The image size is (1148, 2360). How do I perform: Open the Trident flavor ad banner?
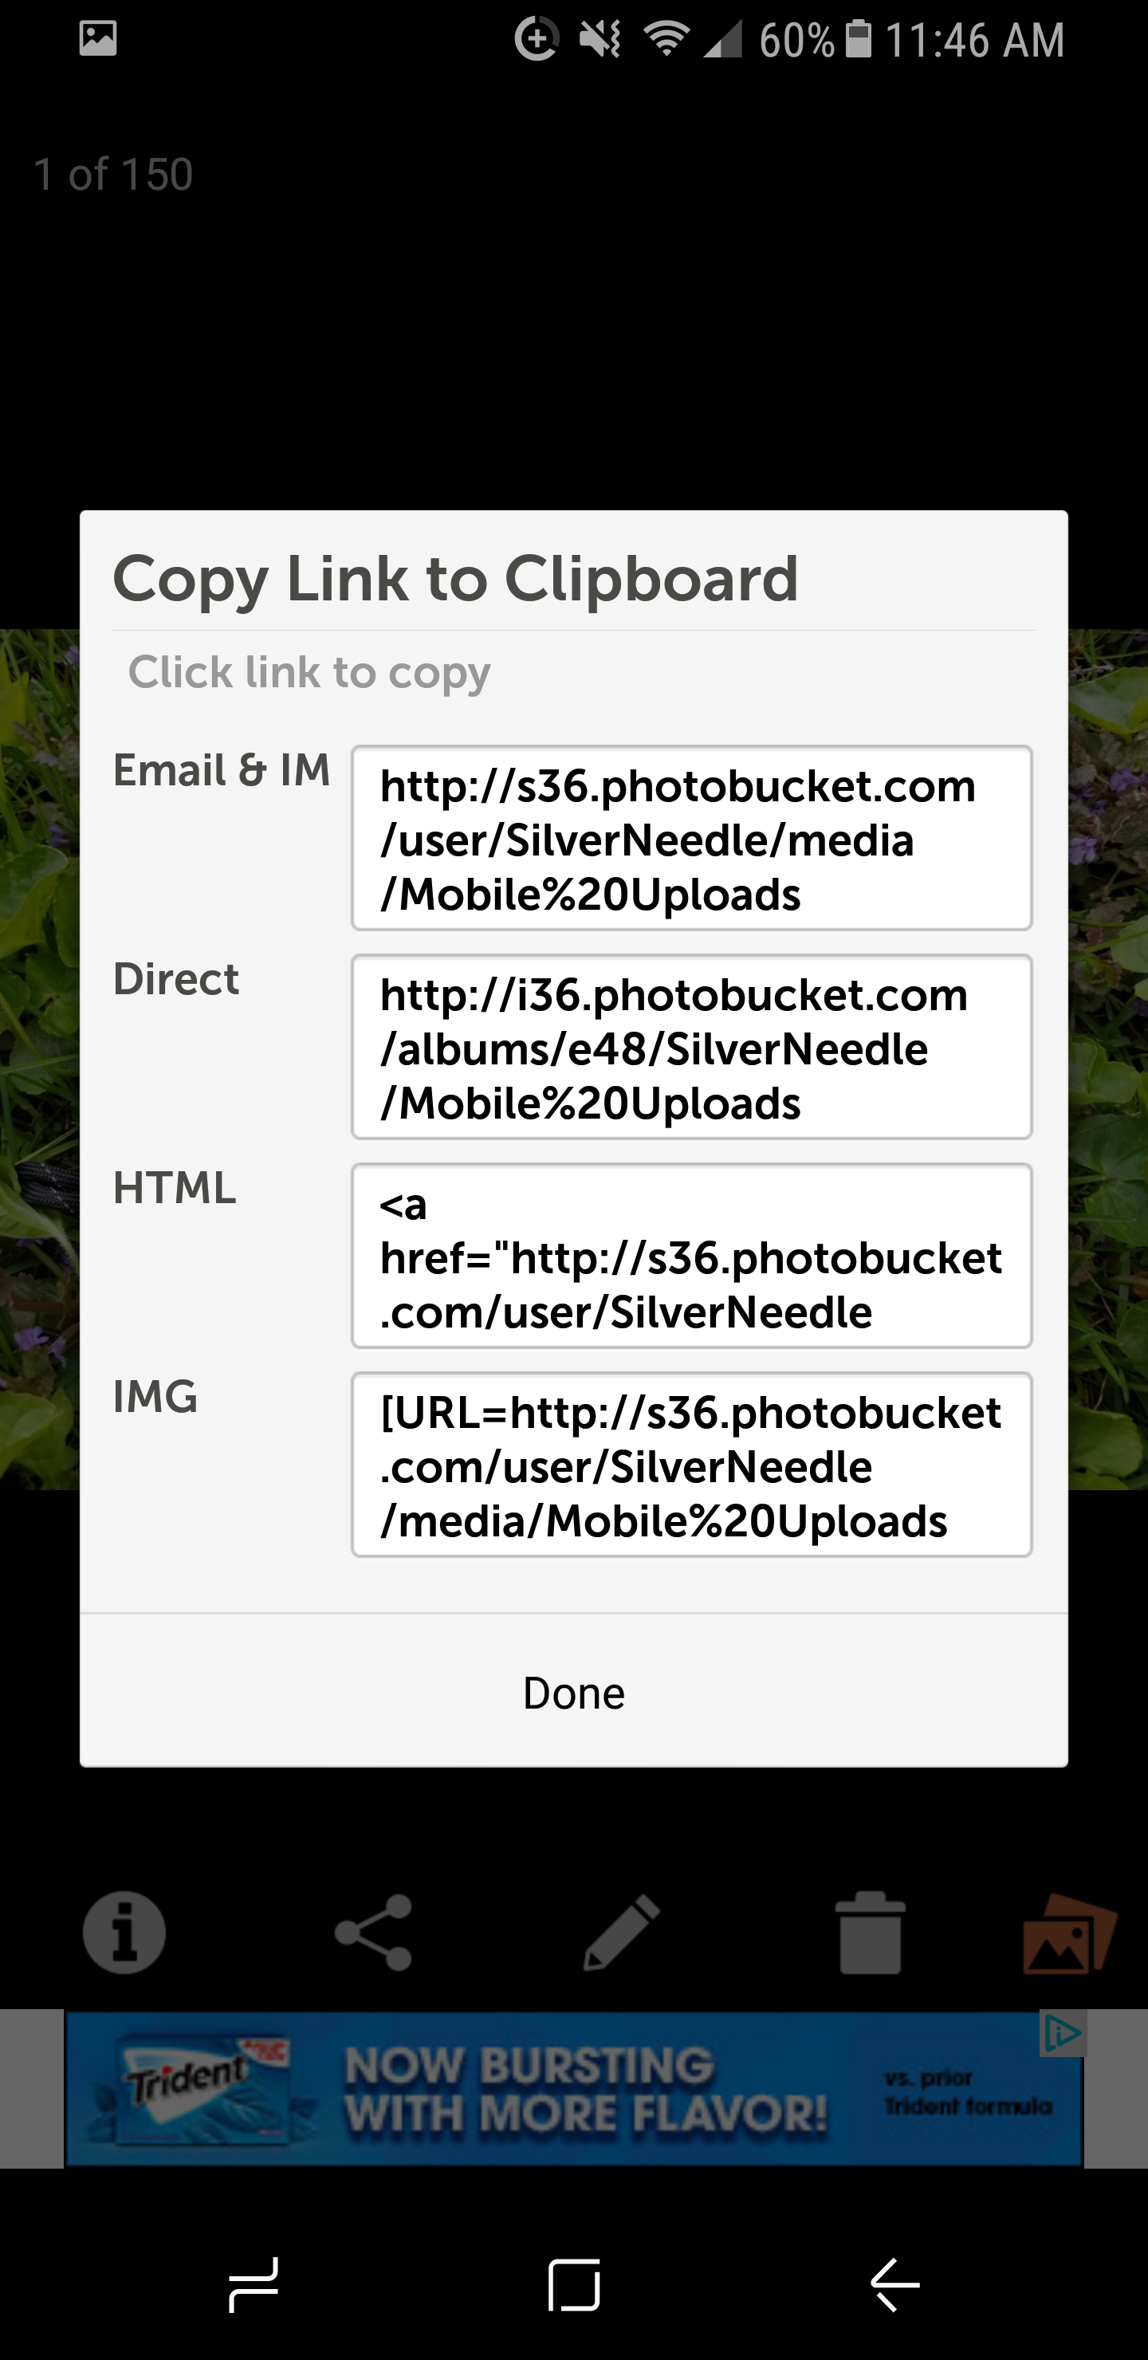pyautogui.click(x=573, y=2089)
